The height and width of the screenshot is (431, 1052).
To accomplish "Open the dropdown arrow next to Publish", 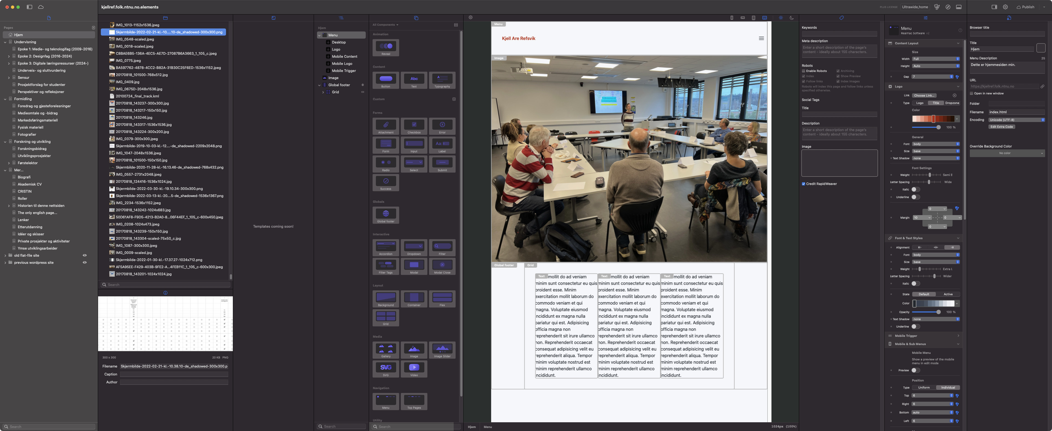I will pos(1044,7).
